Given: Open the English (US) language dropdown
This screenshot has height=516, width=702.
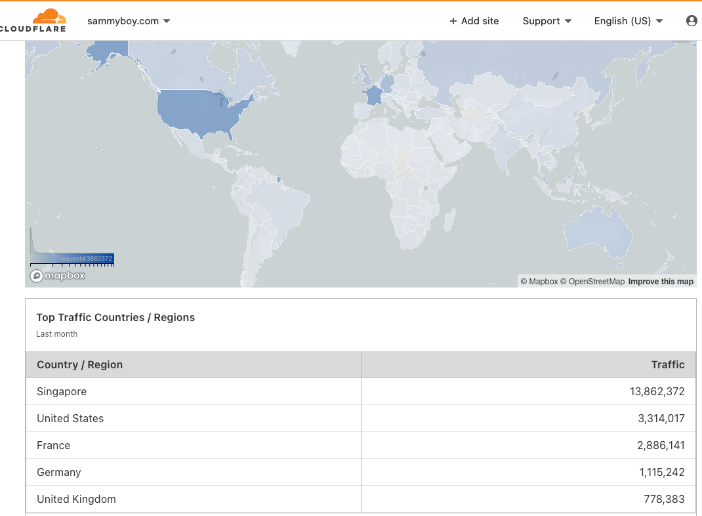Looking at the screenshot, I should point(628,21).
